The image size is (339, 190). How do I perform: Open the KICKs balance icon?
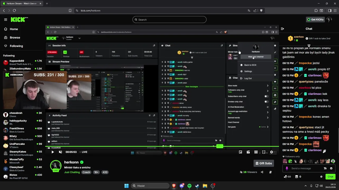[287, 177]
